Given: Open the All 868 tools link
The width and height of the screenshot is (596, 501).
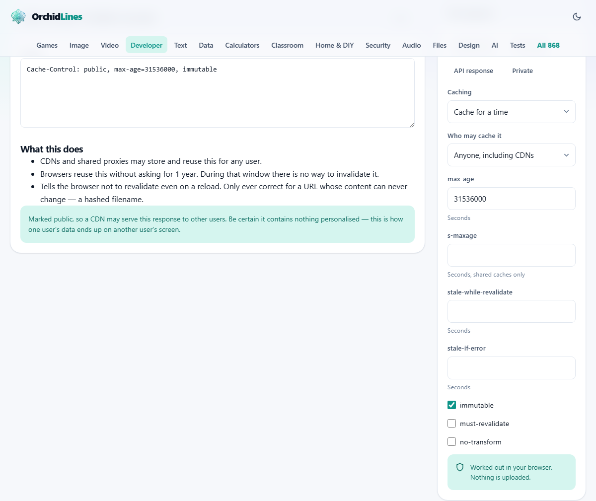Looking at the screenshot, I should [x=548, y=45].
